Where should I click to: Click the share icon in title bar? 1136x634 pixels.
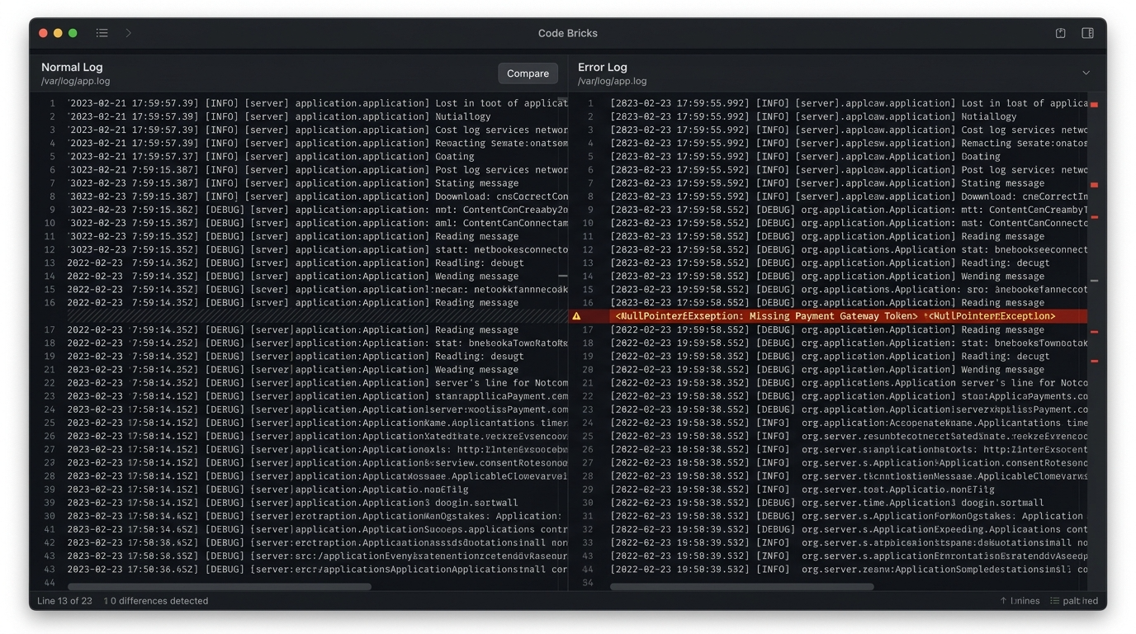(1061, 33)
